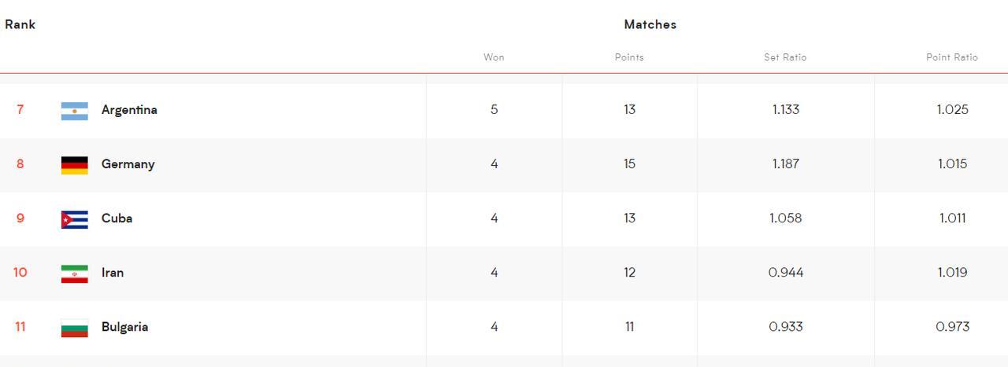Sort by the Won column header
This screenshot has width=1008, height=367.
pos(494,57)
